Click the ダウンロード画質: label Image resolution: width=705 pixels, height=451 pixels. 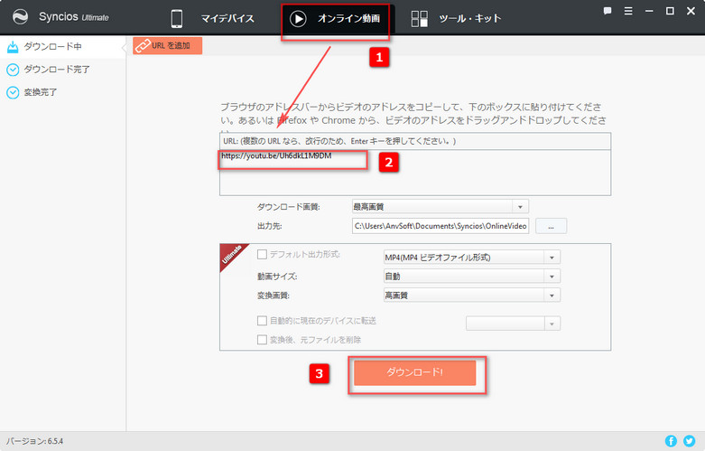point(288,207)
